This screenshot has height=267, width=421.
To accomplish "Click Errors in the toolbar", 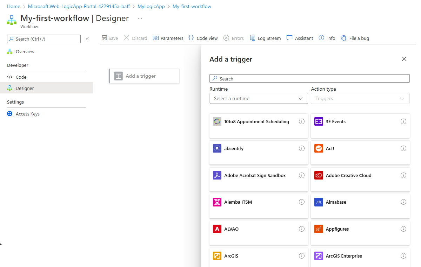I will pos(234,38).
